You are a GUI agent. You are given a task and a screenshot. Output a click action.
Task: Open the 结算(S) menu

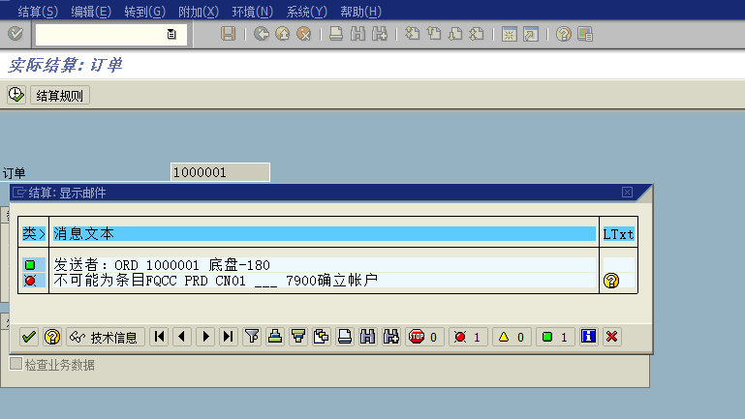38,11
